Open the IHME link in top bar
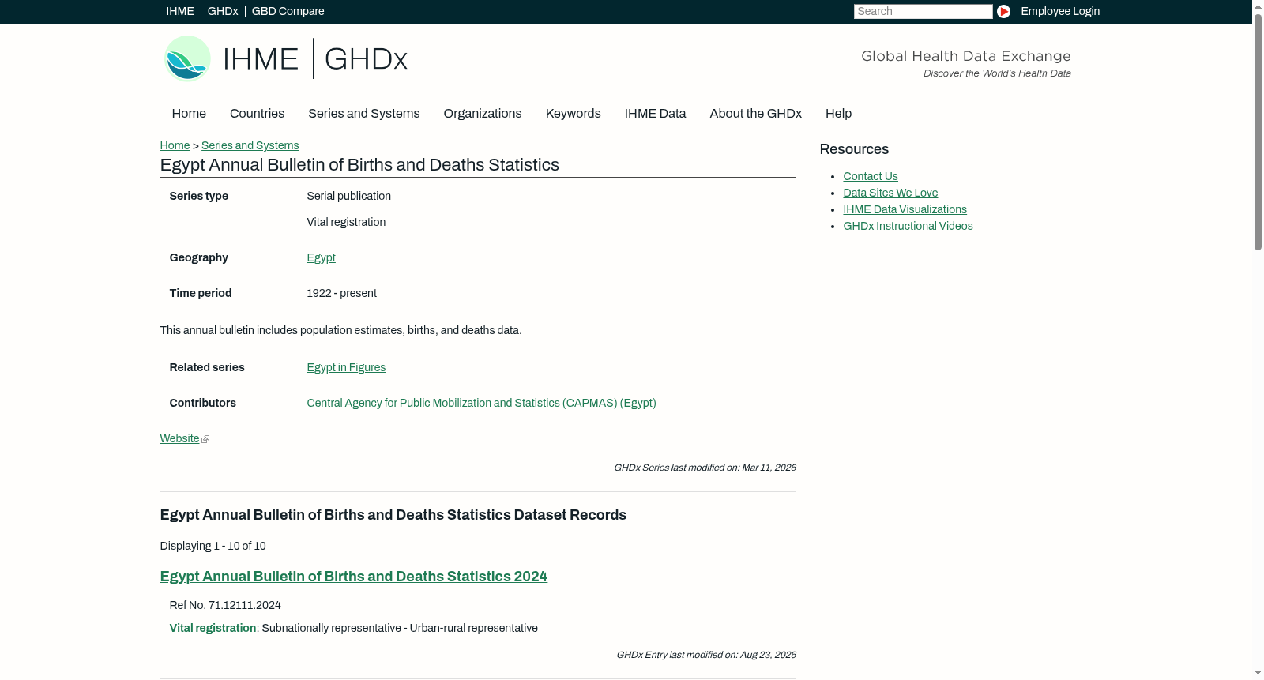The width and height of the screenshot is (1264, 680). (x=180, y=11)
